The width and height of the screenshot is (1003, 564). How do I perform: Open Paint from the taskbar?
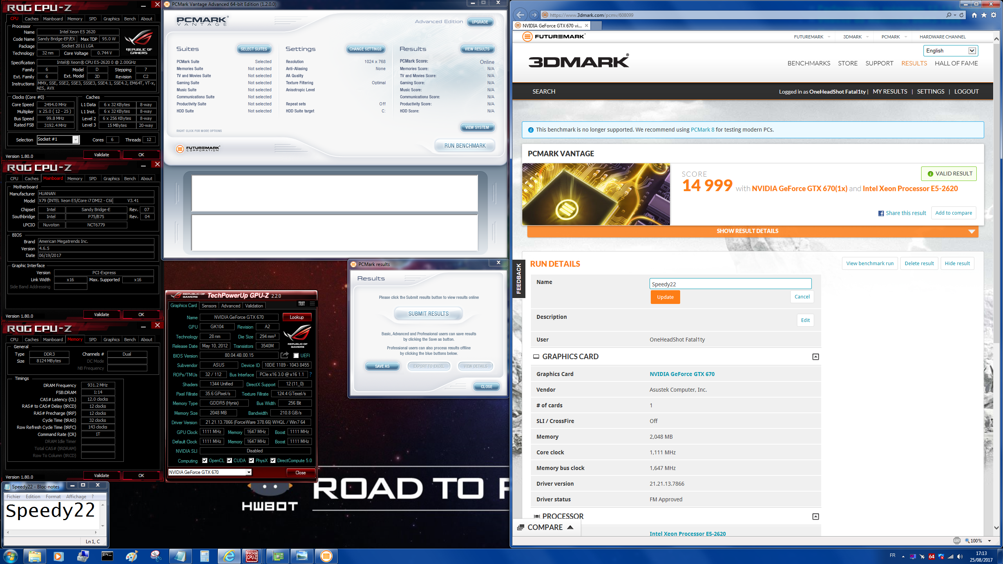click(132, 556)
